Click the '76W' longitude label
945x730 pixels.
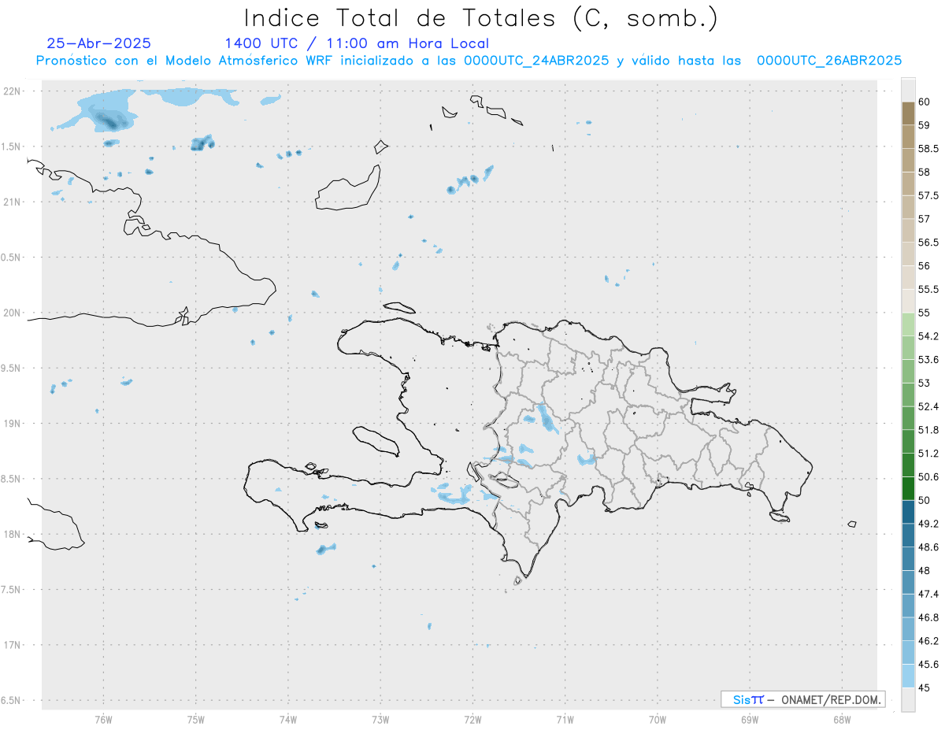103,719
